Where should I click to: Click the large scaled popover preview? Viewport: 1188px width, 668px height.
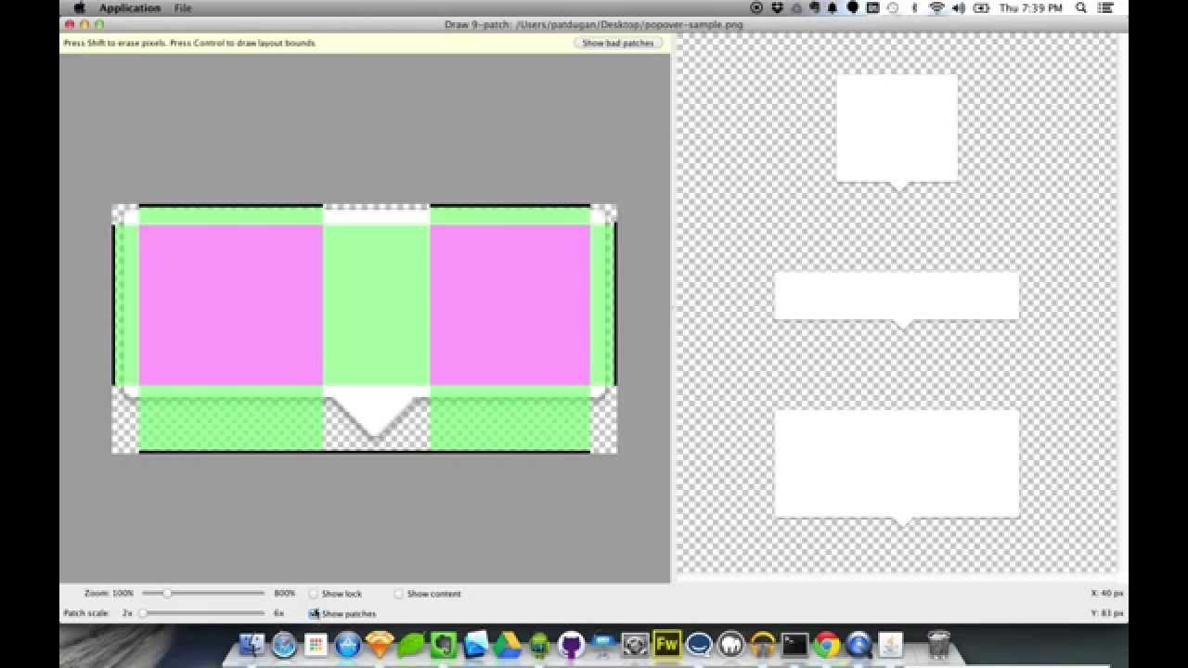[897, 468]
